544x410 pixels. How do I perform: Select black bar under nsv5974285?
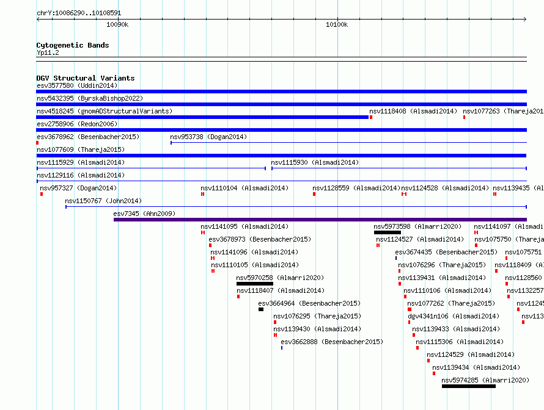469,386
